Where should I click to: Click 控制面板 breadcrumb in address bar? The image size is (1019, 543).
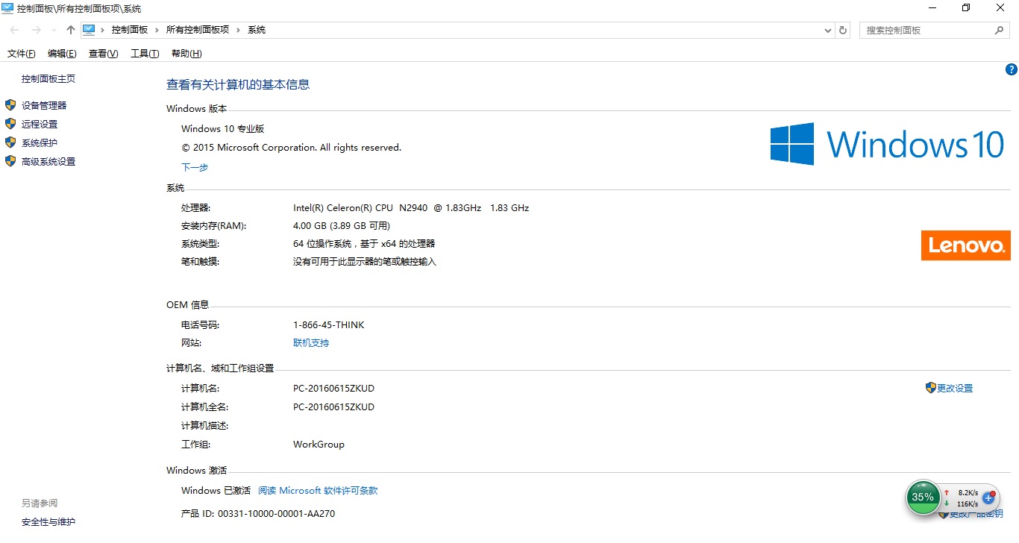(x=130, y=30)
